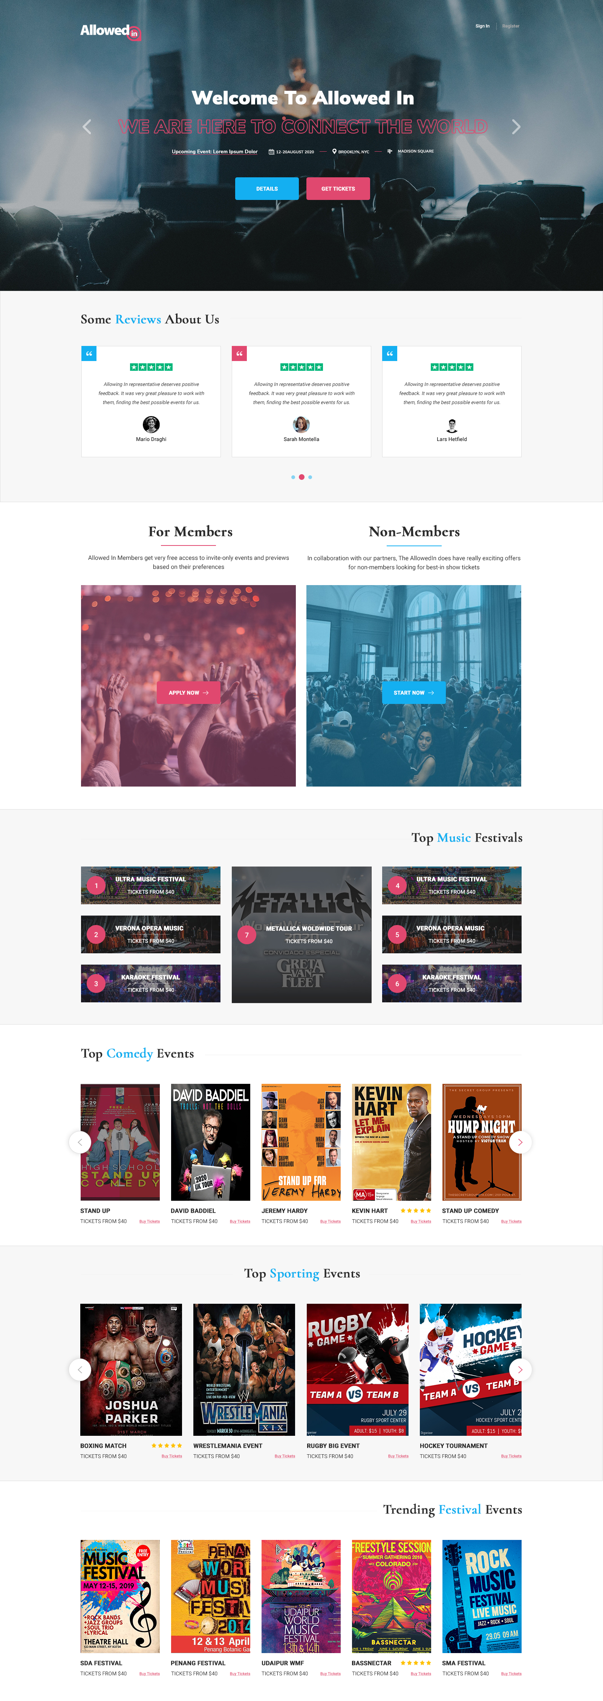
Task: Select the first reviews pagination dot
Action: tap(293, 477)
